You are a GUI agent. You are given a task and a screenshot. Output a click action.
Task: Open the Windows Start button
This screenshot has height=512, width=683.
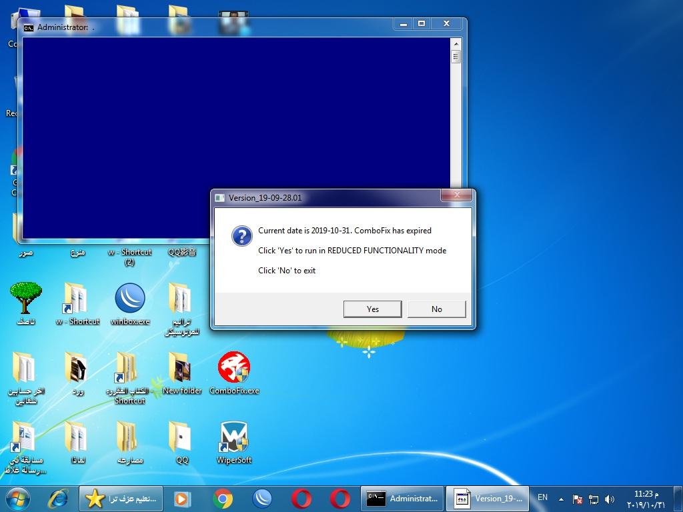18,499
